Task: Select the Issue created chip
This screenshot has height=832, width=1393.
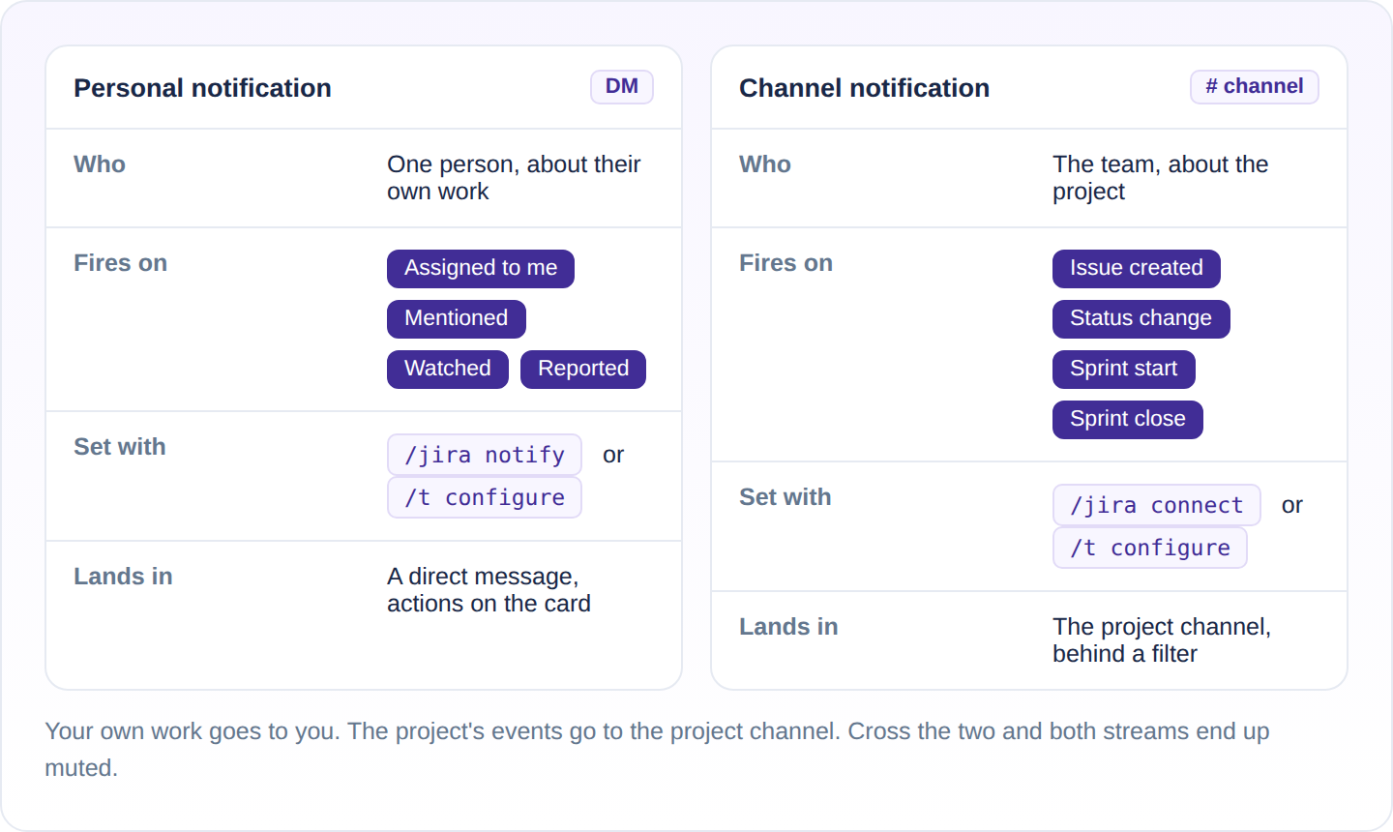Action: point(1137,269)
